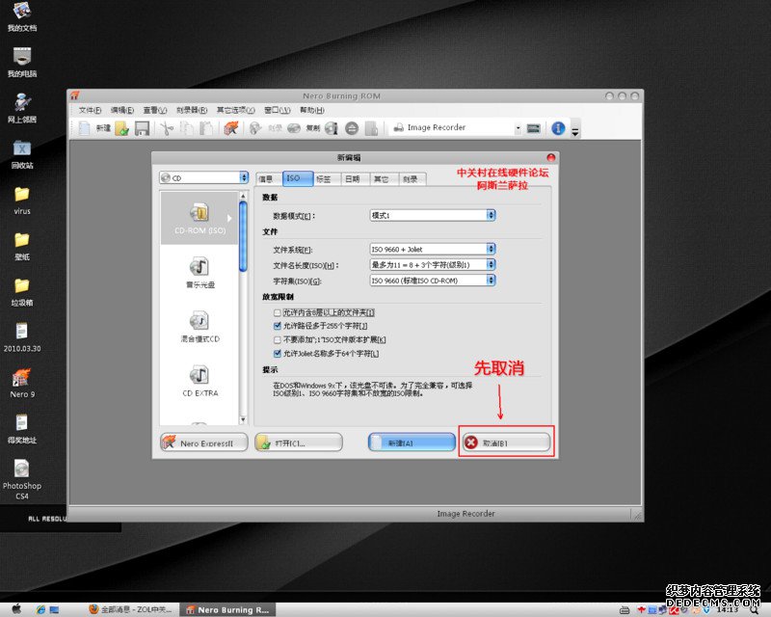Switch to the Firefox ZOL taskbar window
This screenshot has width=771, height=617.
tap(131, 609)
